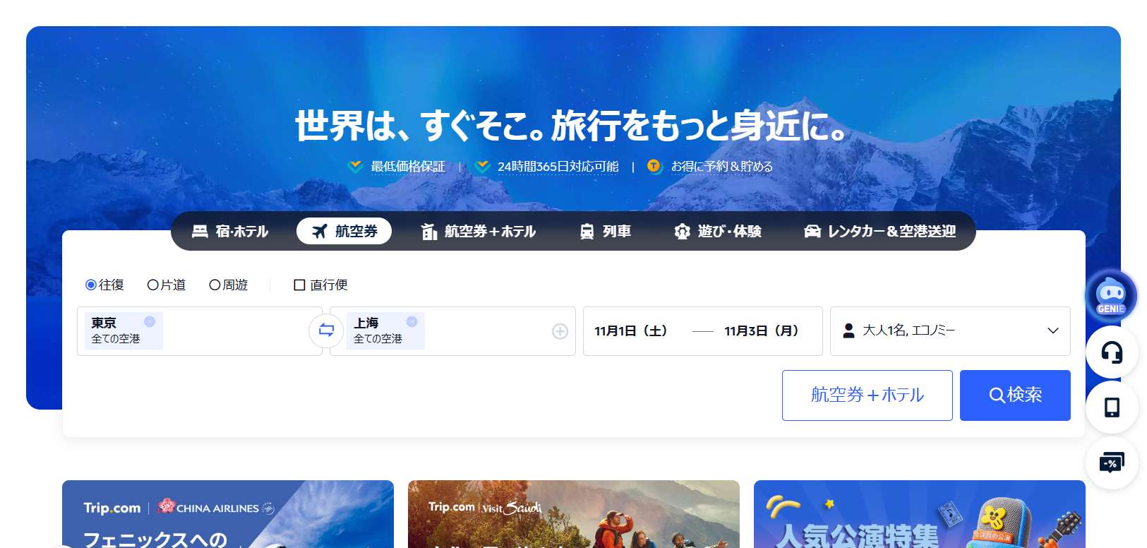
Task: Open the 人気公演特集 promotion banner
Action: (x=920, y=514)
